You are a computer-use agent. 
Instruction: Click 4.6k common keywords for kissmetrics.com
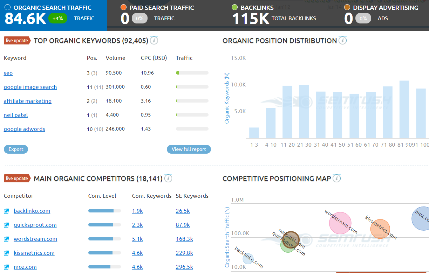pos(137,253)
